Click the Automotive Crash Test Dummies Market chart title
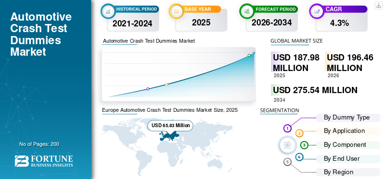The height and width of the screenshot is (179, 385). [x=149, y=41]
